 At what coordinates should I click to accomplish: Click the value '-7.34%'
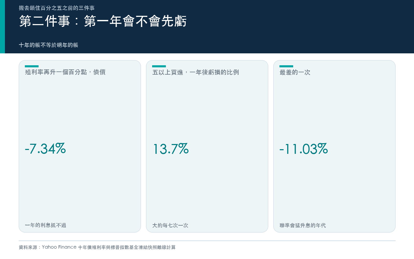(x=45, y=149)
